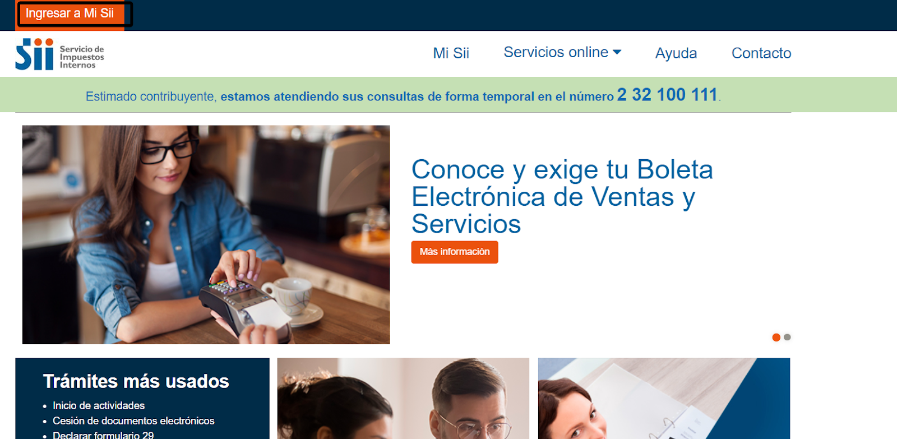Select the orange active carousel dot
Image resolution: width=897 pixels, height=439 pixels.
[776, 337]
